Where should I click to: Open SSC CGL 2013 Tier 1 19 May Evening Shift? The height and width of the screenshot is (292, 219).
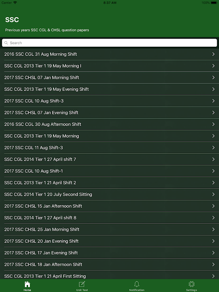point(46,89)
